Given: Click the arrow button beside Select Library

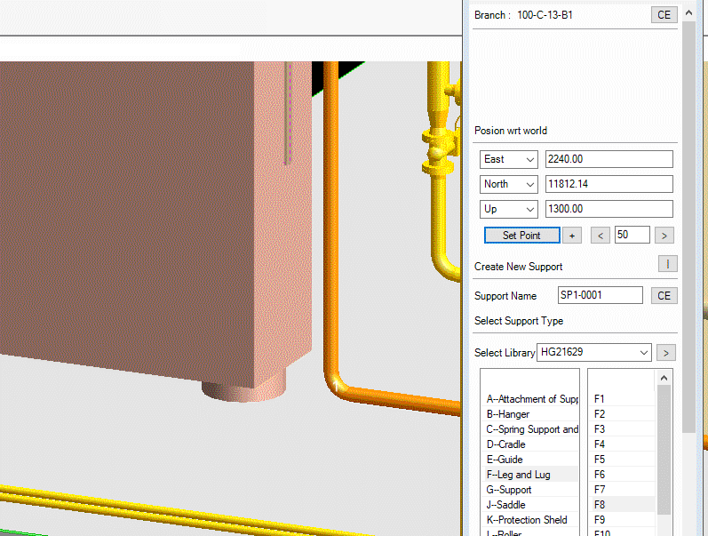Looking at the screenshot, I should pos(666,353).
